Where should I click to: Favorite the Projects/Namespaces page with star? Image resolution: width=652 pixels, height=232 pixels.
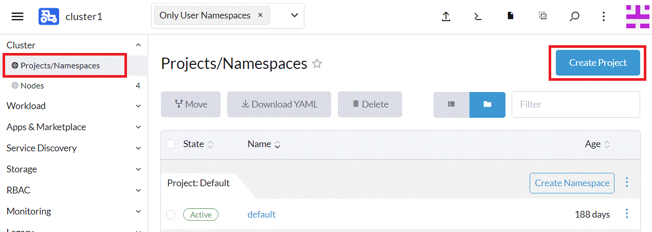coord(317,64)
